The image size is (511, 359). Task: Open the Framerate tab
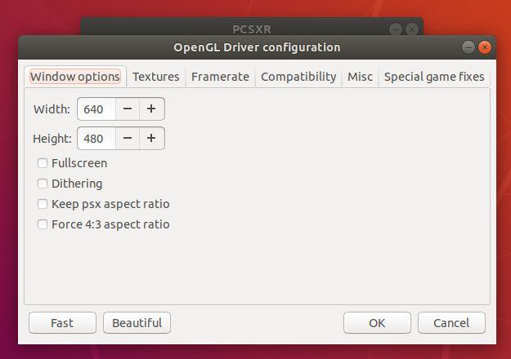coord(220,77)
